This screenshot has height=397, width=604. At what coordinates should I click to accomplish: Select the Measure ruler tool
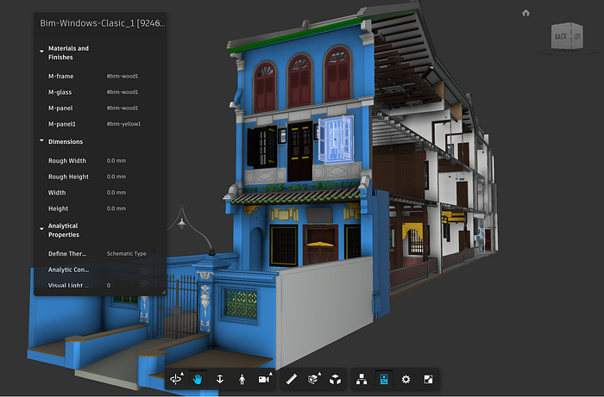tap(292, 379)
